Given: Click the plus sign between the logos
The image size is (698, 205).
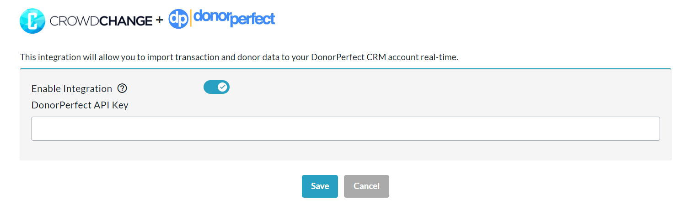Looking at the screenshot, I should point(159,20).
